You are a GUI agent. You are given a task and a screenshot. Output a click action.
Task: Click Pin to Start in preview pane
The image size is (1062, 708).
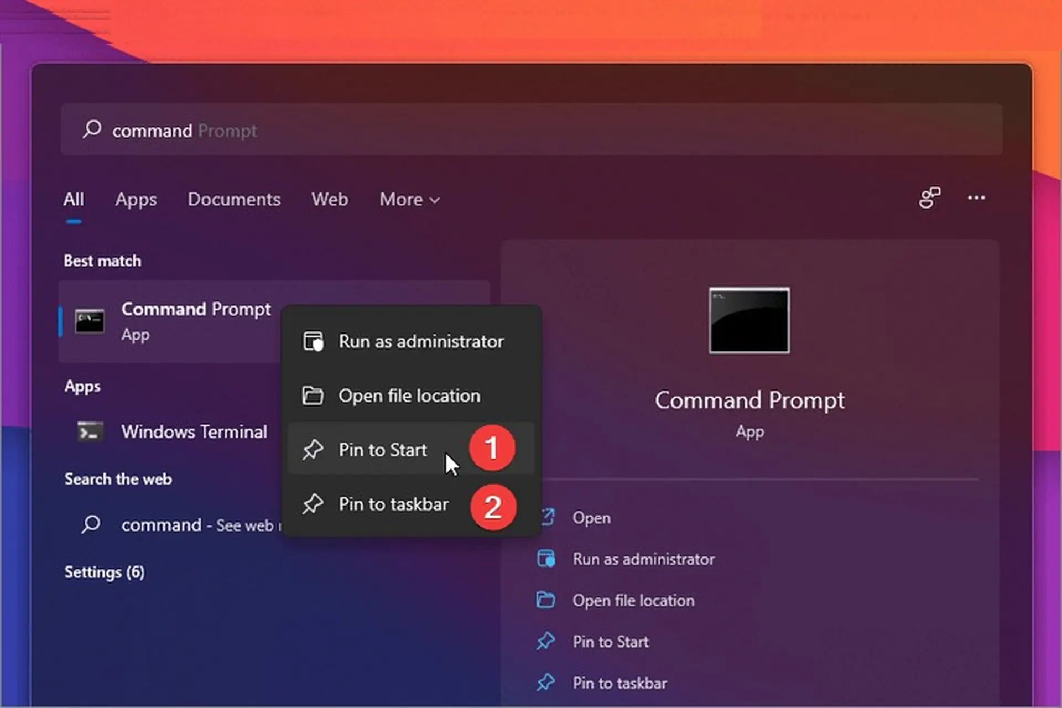coord(611,642)
